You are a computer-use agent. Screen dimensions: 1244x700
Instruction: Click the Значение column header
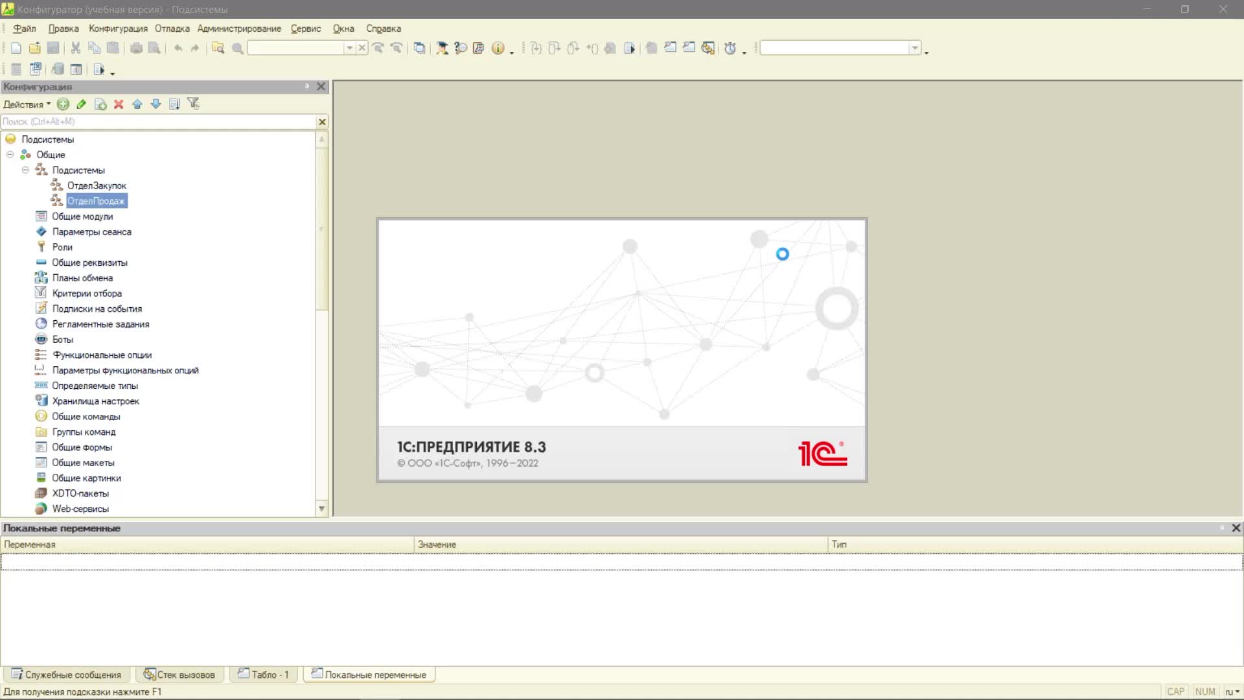621,544
